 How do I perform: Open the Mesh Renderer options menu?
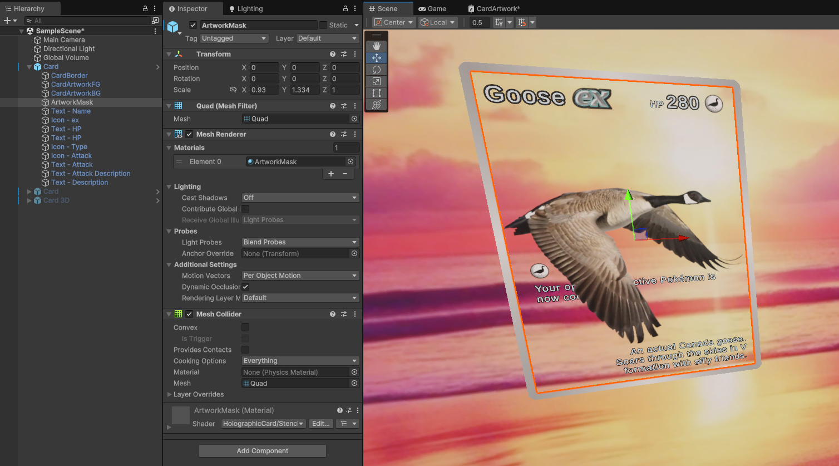[355, 134]
